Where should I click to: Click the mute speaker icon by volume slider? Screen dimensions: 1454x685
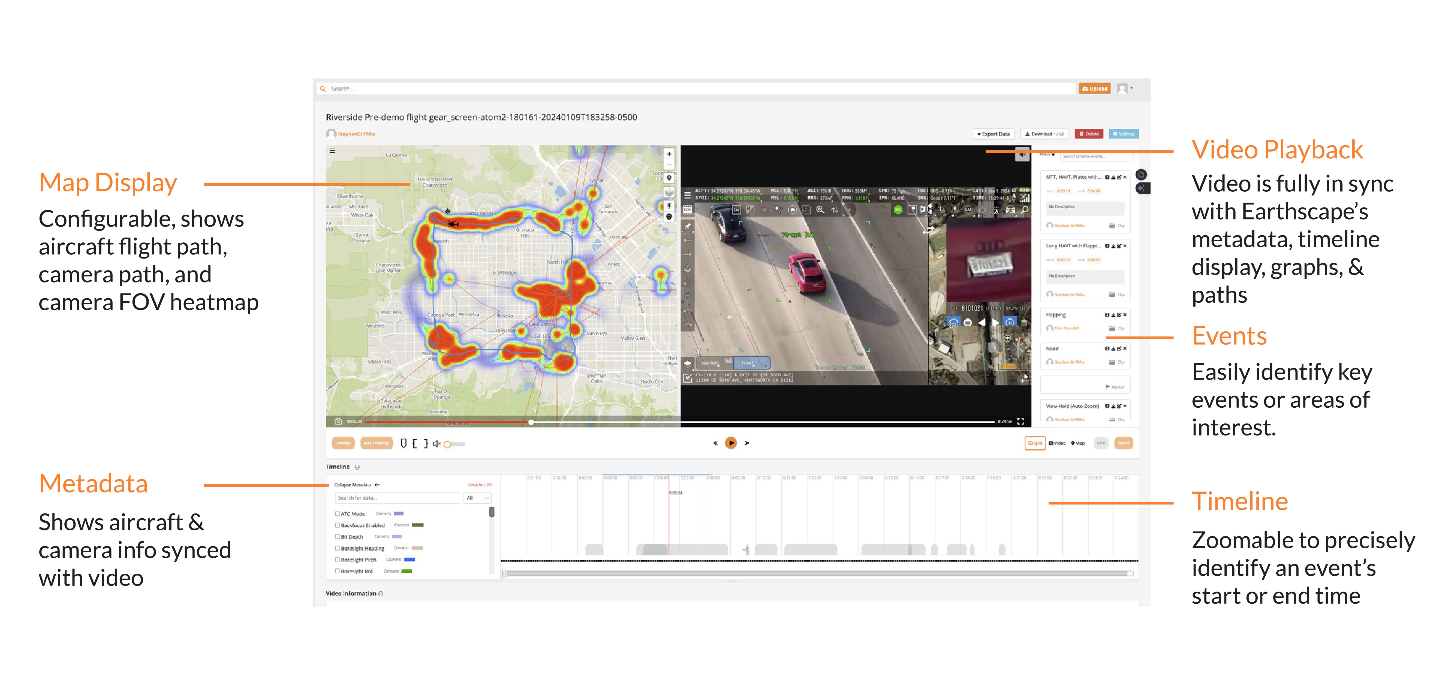click(436, 444)
